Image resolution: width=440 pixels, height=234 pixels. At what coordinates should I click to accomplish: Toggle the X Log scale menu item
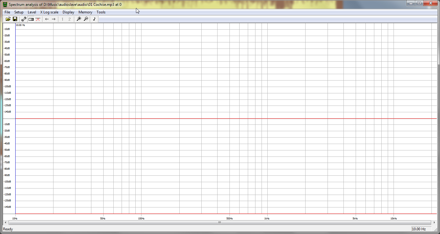[49, 12]
